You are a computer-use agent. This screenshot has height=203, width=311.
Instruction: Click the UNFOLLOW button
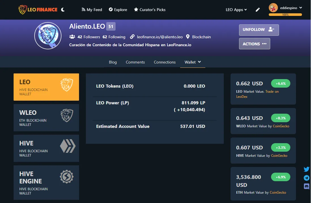click(259, 30)
